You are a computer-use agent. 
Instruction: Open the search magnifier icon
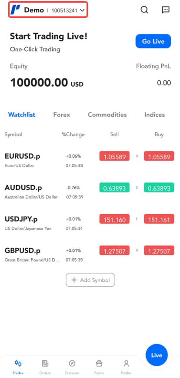pyautogui.click(x=144, y=10)
